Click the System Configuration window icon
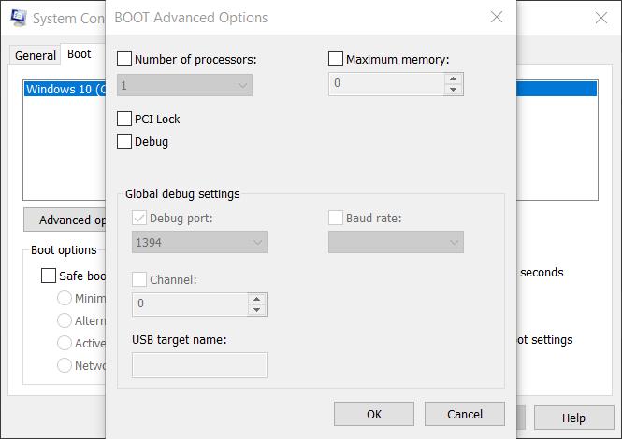 click(16, 18)
